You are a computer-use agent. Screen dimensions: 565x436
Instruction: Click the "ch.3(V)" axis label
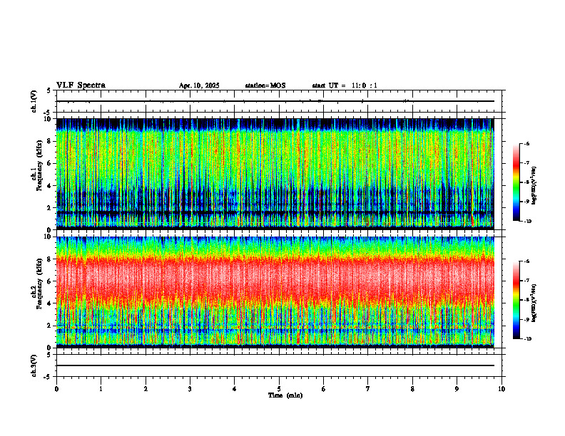pyautogui.click(x=34, y=365)
